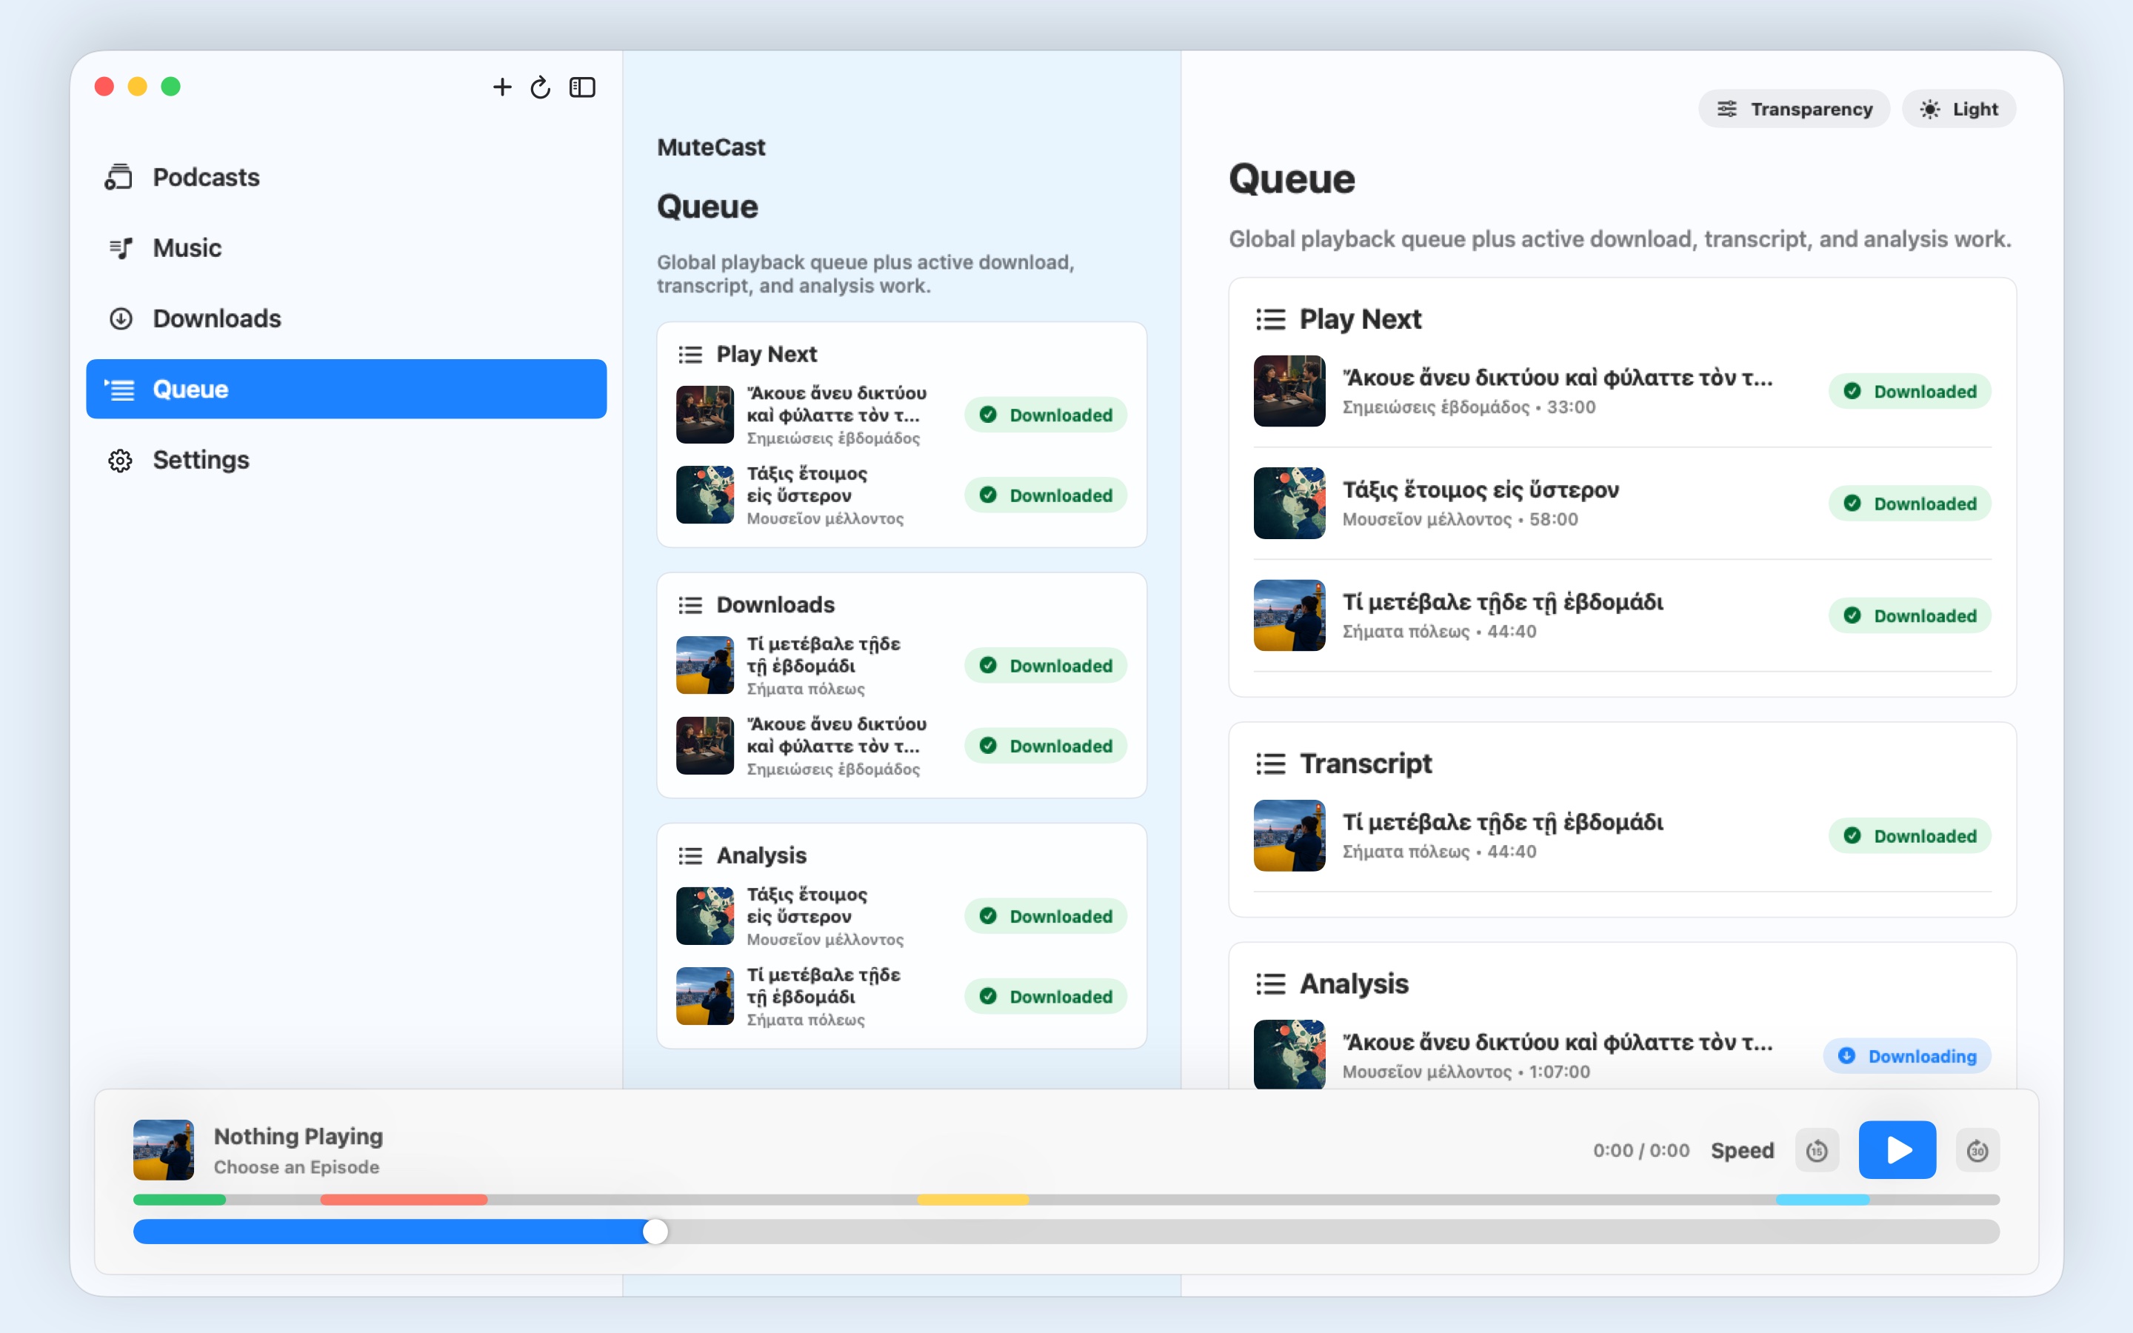Toggle the Light appearance button
This screenshot has width=2133, height=1333.
point(1958,108)
